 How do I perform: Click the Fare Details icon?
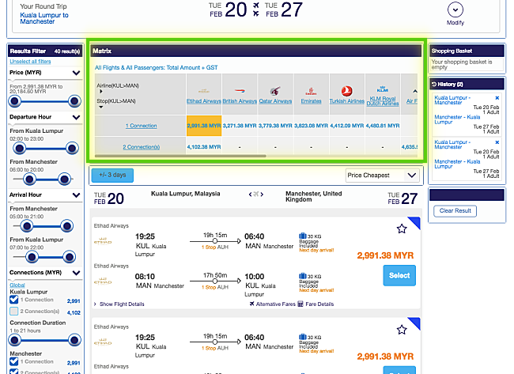tap(300, 304)
